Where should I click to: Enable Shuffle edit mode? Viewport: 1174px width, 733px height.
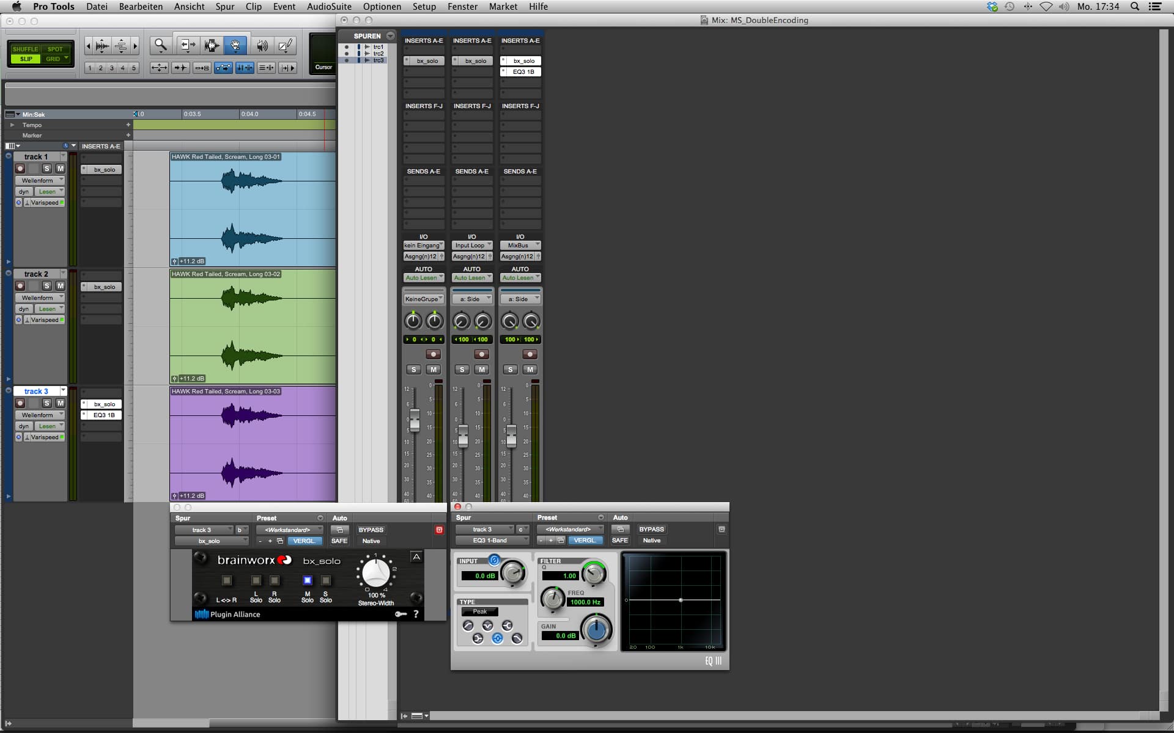[x=25, y=49]
